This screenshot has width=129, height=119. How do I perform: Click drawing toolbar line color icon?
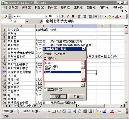click(104, 111)
